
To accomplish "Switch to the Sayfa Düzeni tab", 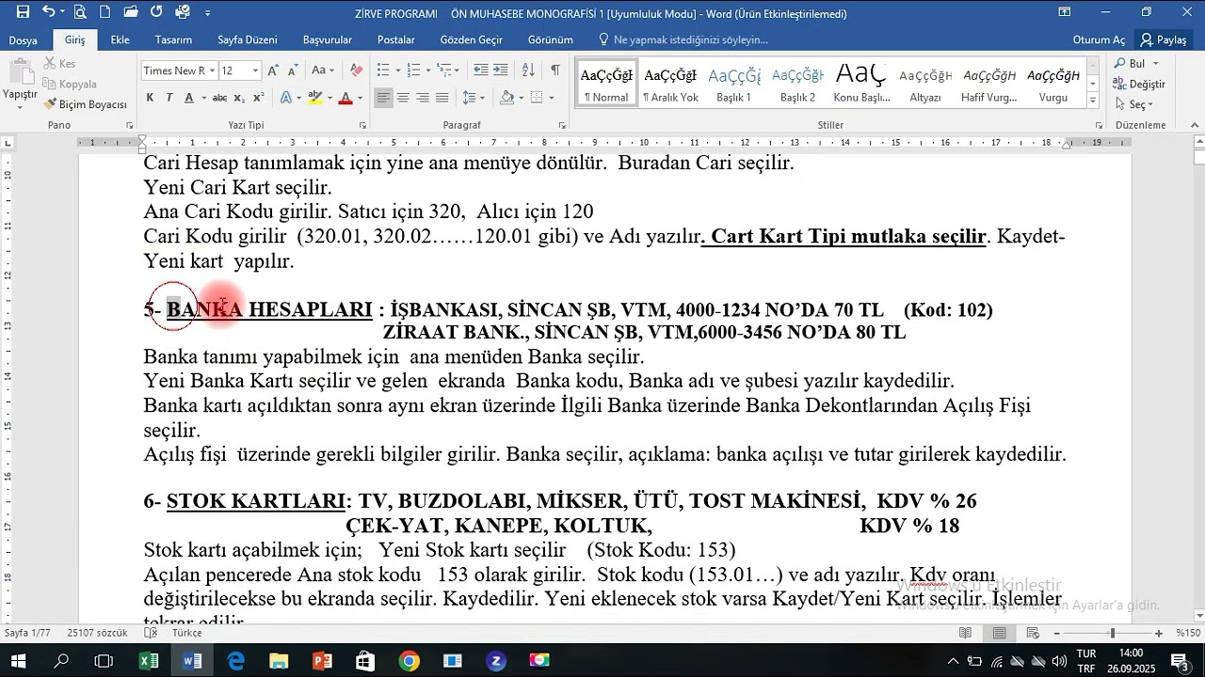I will point(248,40).
